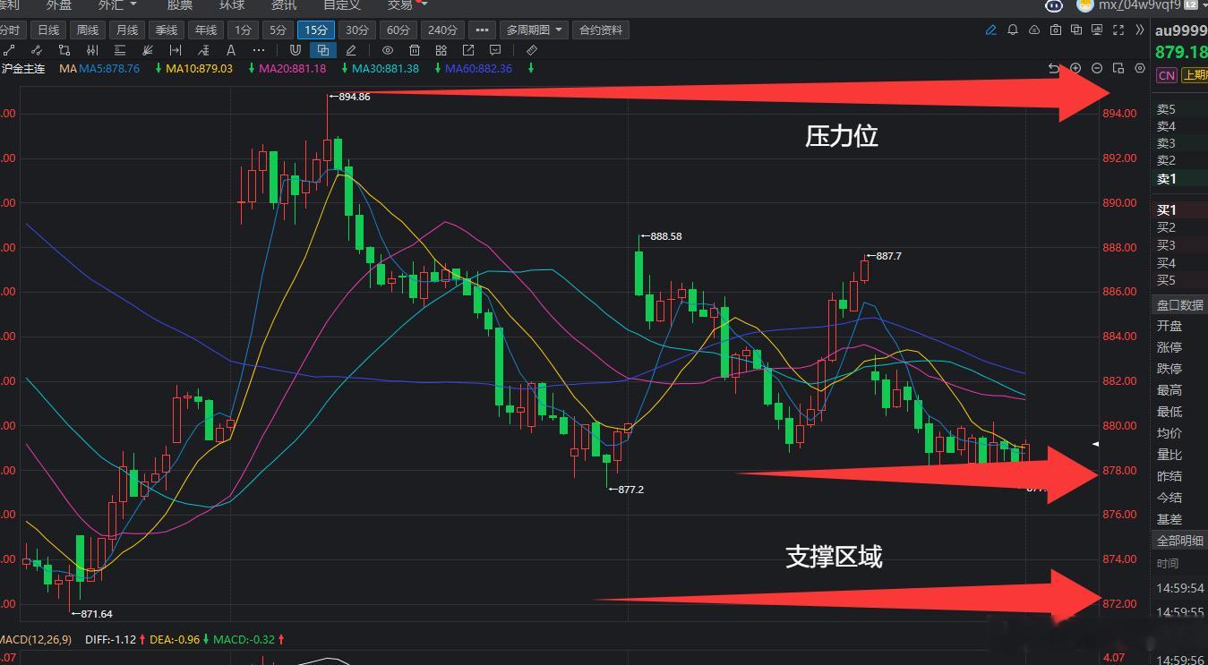Open the monitor chart display icon
The image size is (1208, 665).
[x=1097, y=30]
